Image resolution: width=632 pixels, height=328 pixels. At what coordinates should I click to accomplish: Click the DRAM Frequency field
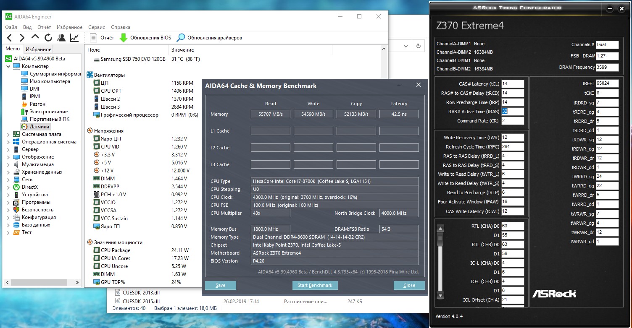pyautogui.click(x=607, y=67)
